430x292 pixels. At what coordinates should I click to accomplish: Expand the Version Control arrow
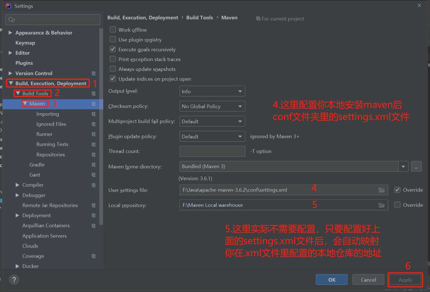pyautogui.click(x=10, y=73)
